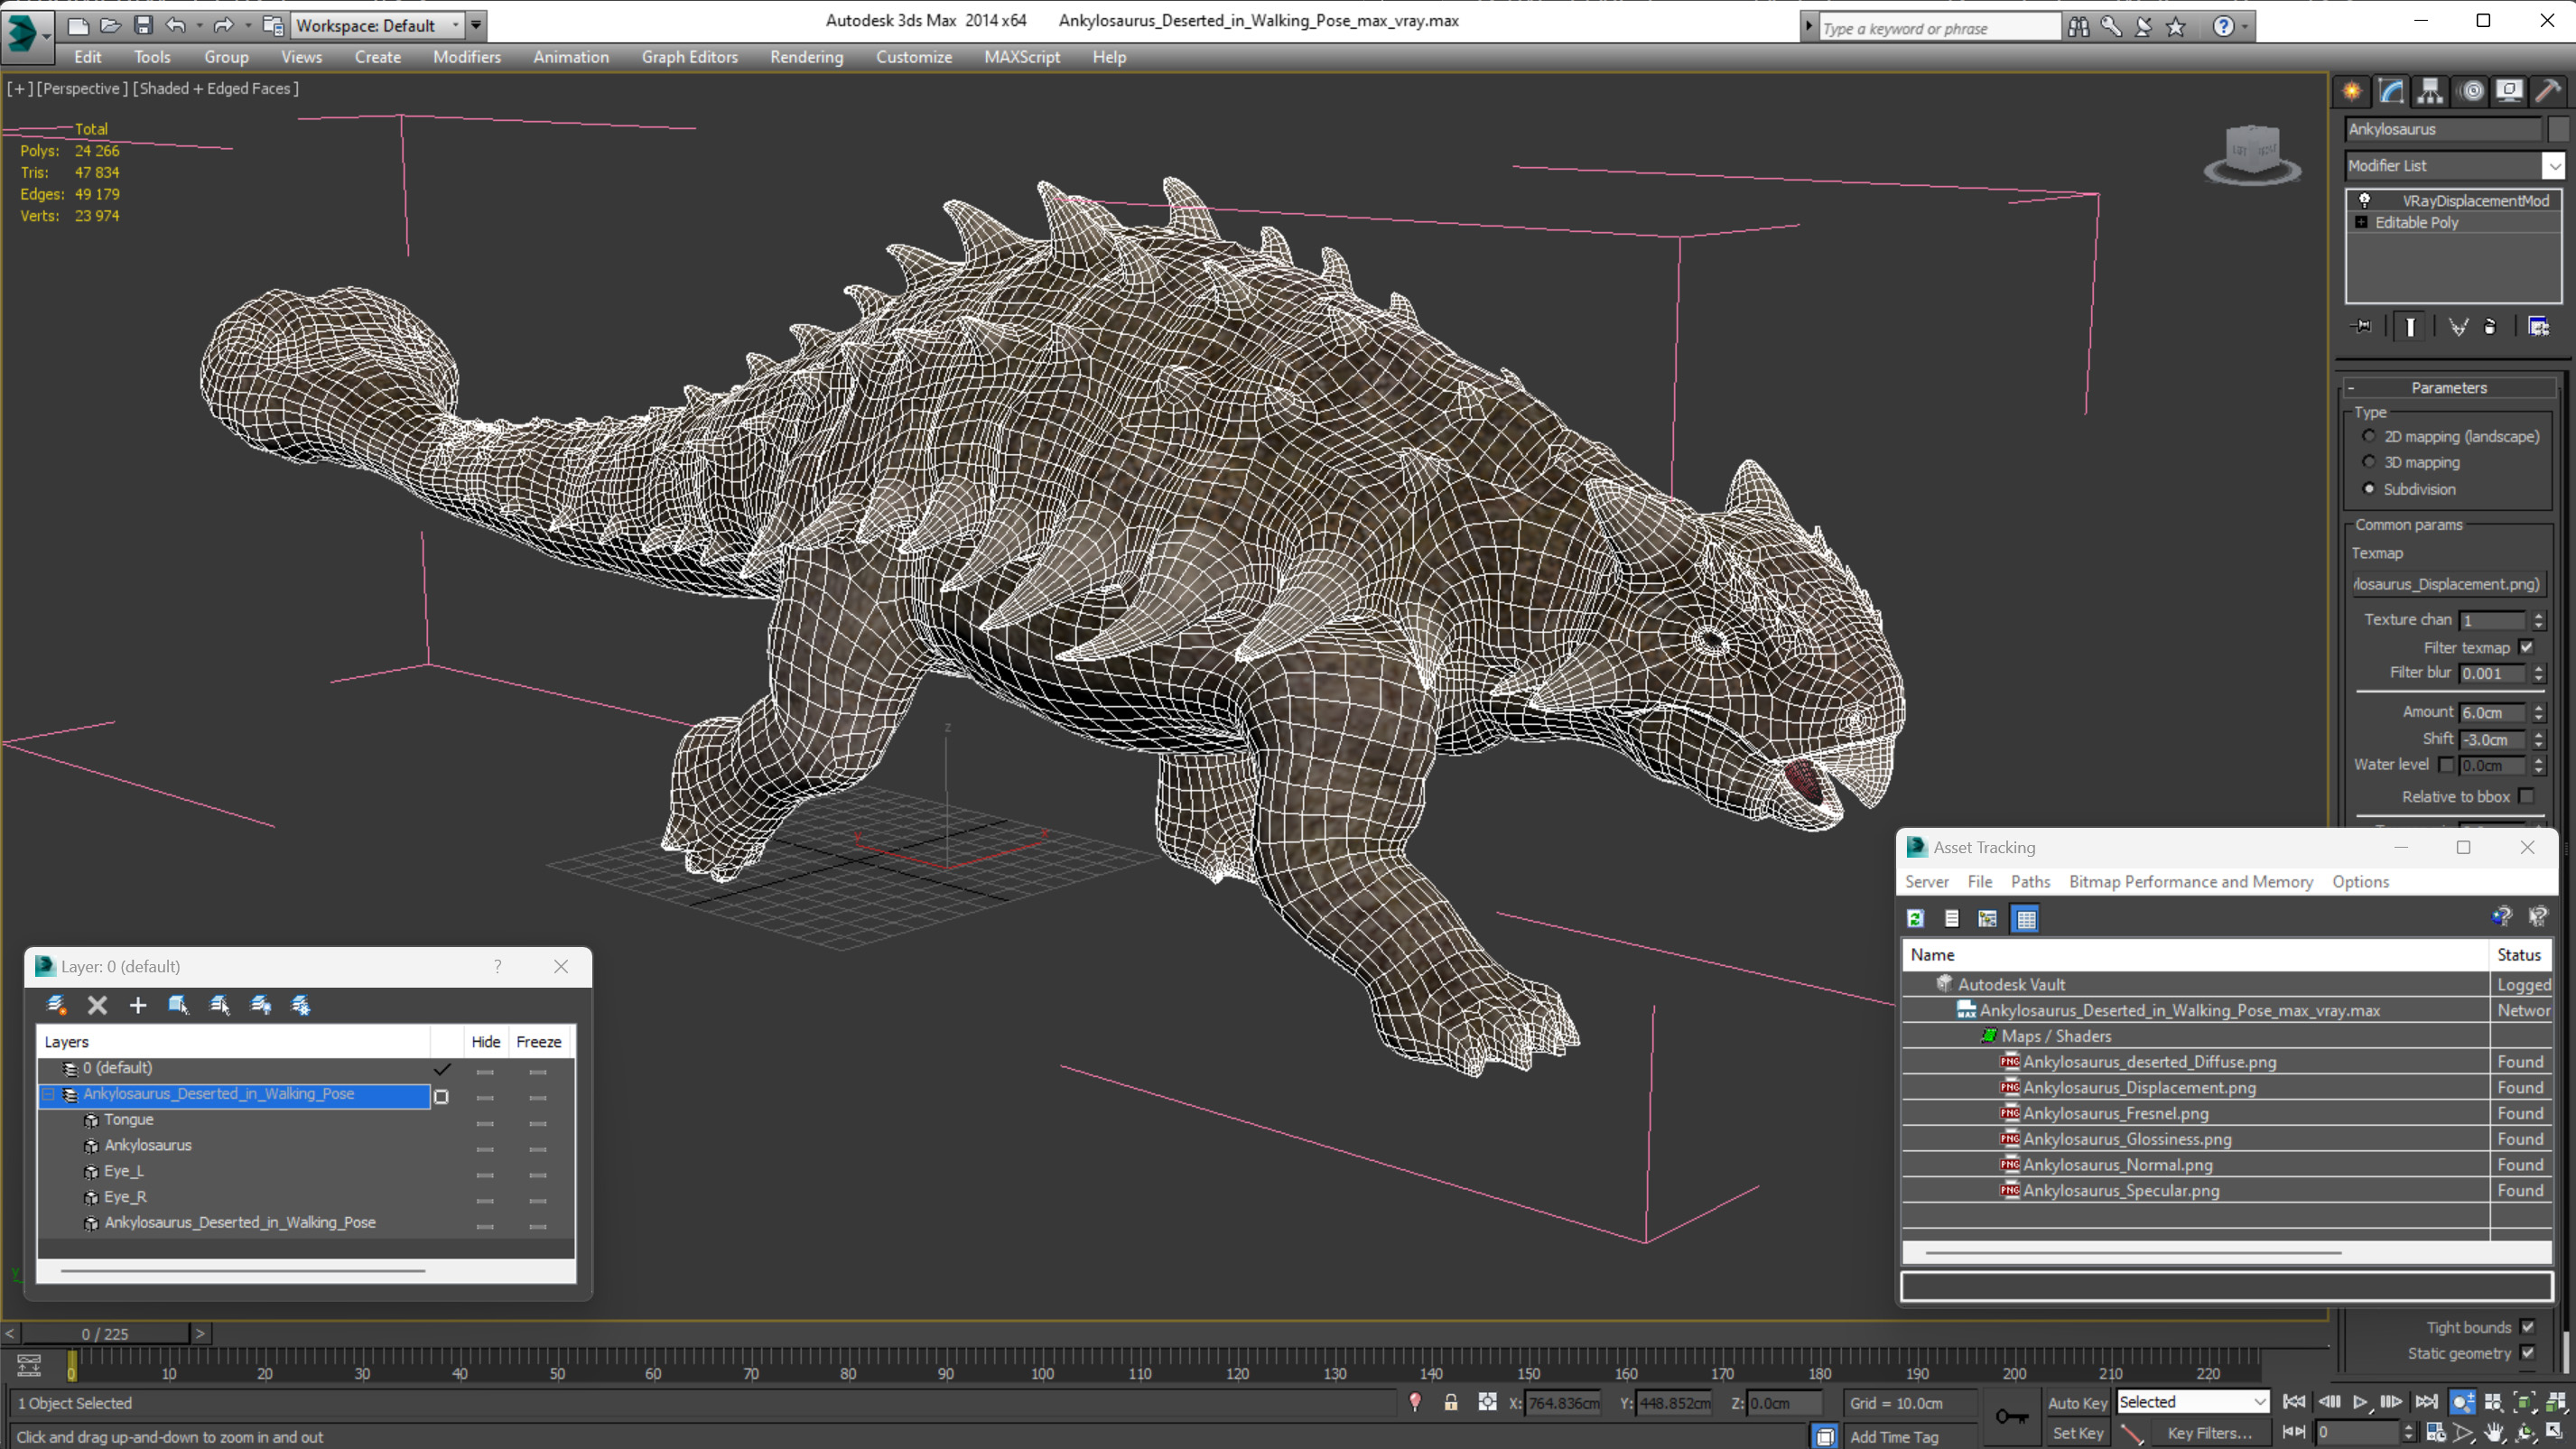Open the Hierarchy command panel tab
Viewport: 2576px width, 1449px height.
tap(2430, 91)
